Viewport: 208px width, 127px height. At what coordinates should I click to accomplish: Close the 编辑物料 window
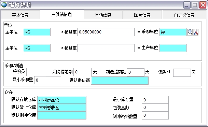(203, 5)
